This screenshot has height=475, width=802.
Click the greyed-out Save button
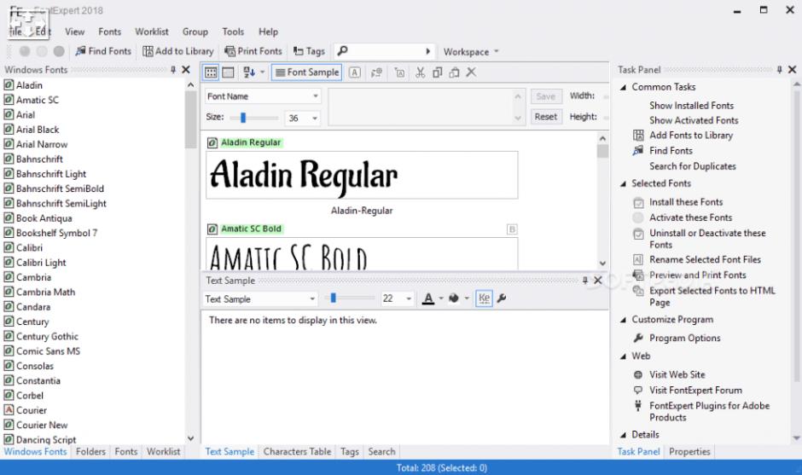(546, 96)
